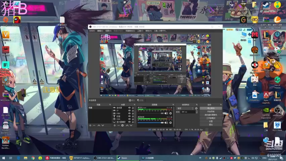Open source filters (滤镜) button above docks
Image resolution: width=286 pixels, height=161 pixels.
pyautogui.click(x=140, y=101)
